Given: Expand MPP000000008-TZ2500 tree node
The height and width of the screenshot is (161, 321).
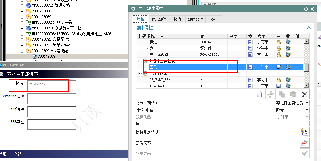Looking at the screenshot, I should tap(22, 34).
